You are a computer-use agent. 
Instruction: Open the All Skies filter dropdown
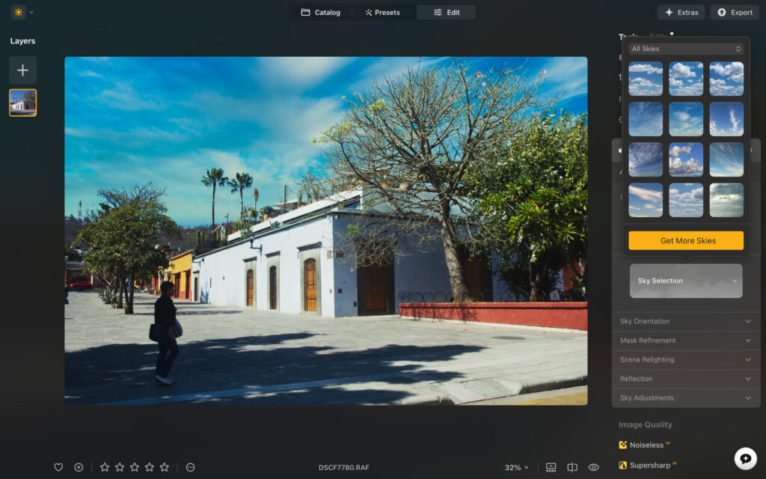[x=686, y=48]
